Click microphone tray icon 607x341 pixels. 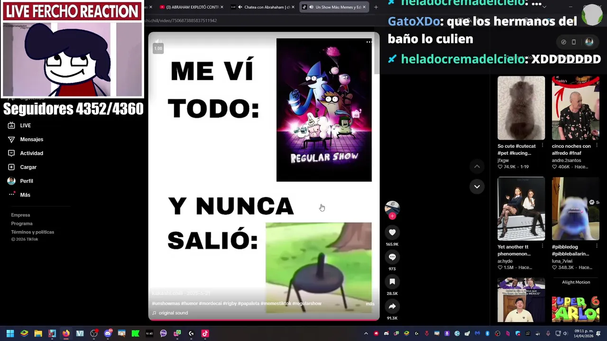coord(548,333)
